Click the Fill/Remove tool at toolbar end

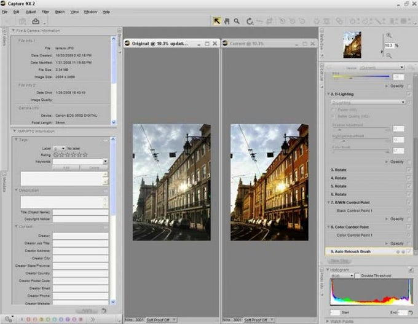point(405,22)
